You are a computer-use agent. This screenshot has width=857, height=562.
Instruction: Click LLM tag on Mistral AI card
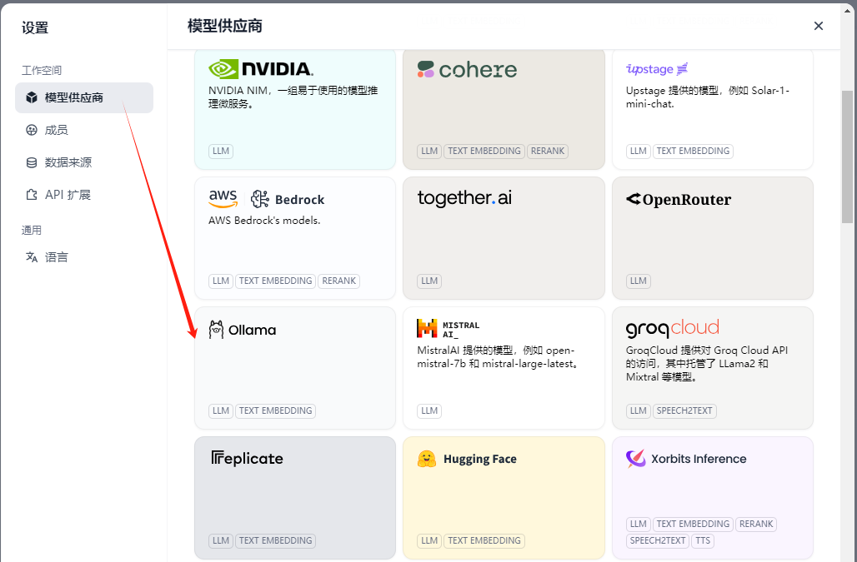429,410
